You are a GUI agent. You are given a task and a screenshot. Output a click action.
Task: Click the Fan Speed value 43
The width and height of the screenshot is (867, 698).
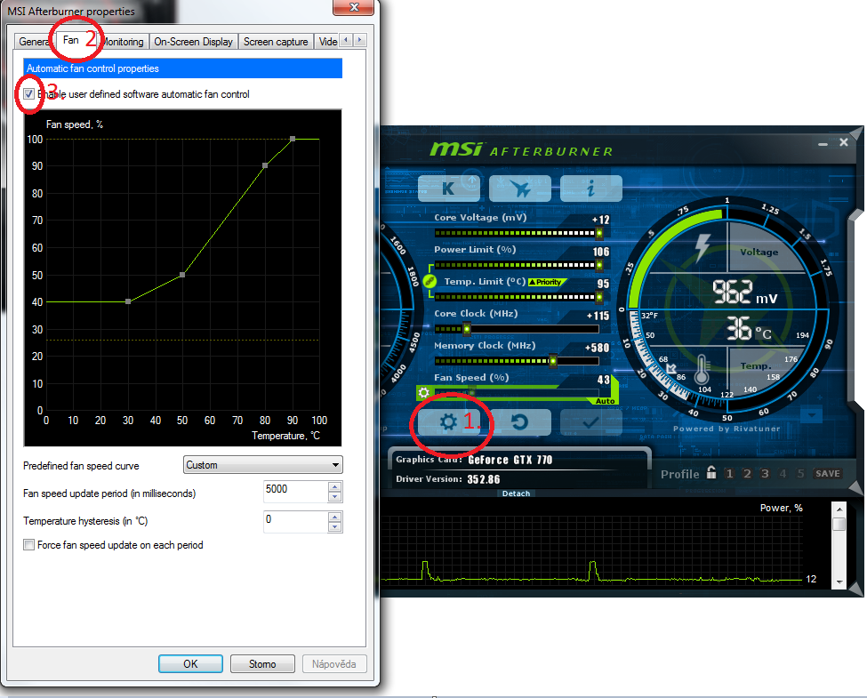click(603, 380)
